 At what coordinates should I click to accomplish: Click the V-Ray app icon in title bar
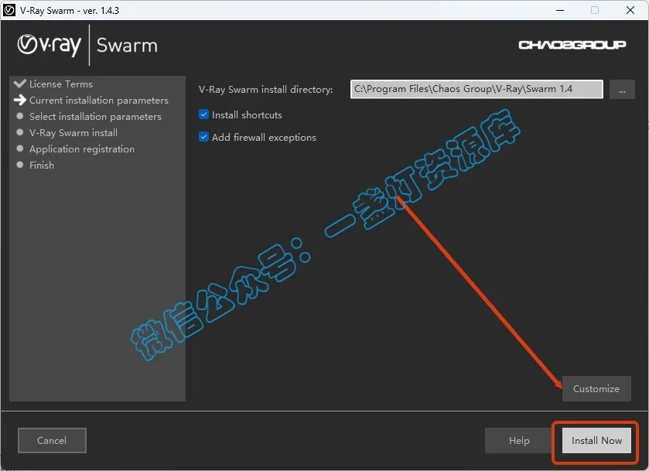[x=9, y=10]
